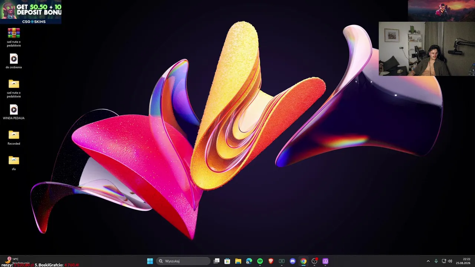Open File Explorer from the taskbar
475x267 pixels.
tap(238, 261)
